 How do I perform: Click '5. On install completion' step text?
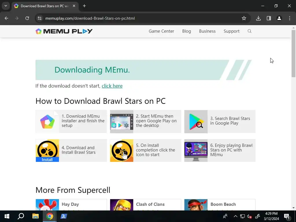click(156, 150)
